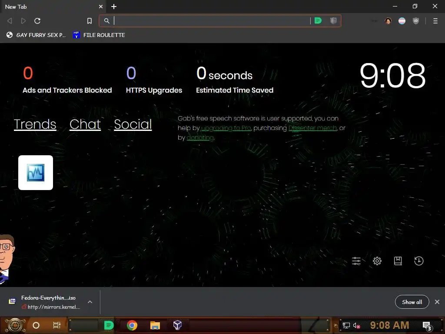The height and width of the screenshot is (334, 445).
Task: Open the Cortana circle on taskbar
Action: coord(36,325)
